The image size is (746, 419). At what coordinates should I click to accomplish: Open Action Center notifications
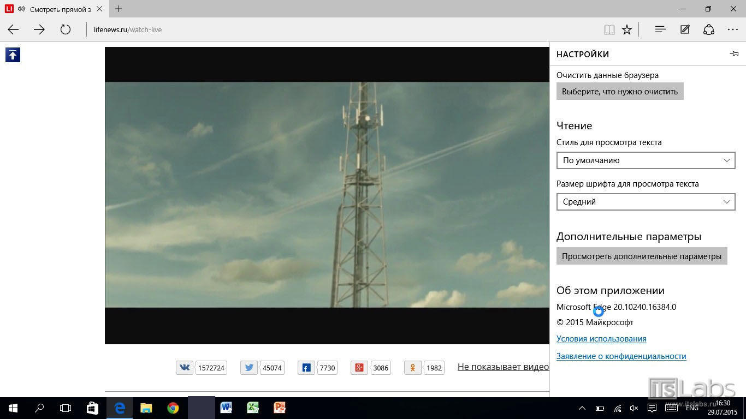click(x=652, y=408)
